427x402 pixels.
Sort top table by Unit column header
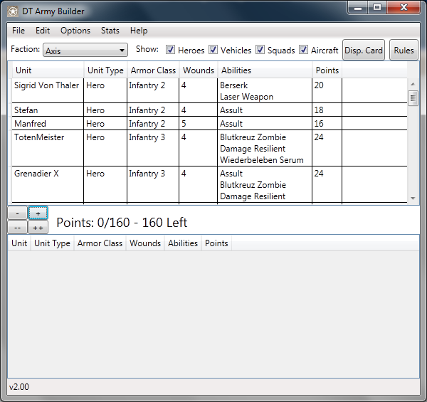click(x=48, y=70)
